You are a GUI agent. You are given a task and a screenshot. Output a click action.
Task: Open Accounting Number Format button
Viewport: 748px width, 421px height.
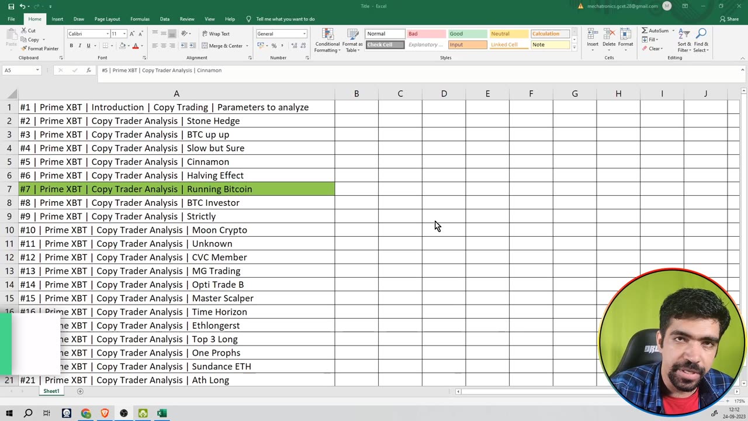pos(261,46)
